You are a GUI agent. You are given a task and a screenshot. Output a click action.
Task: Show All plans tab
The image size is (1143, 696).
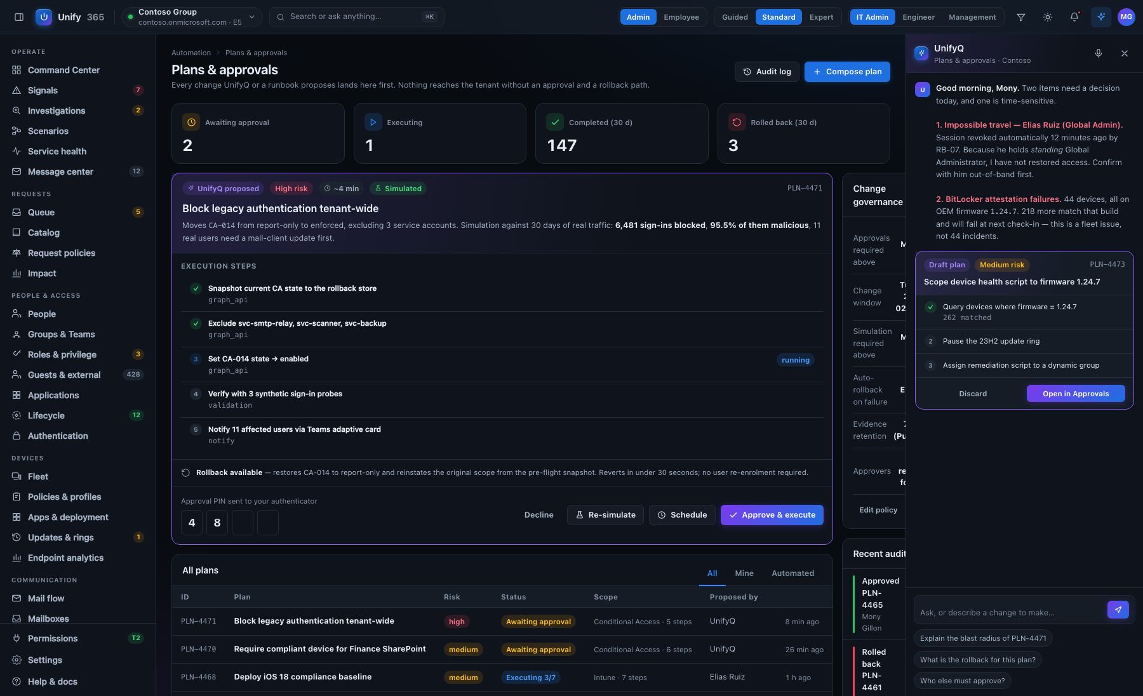[712, 573]
